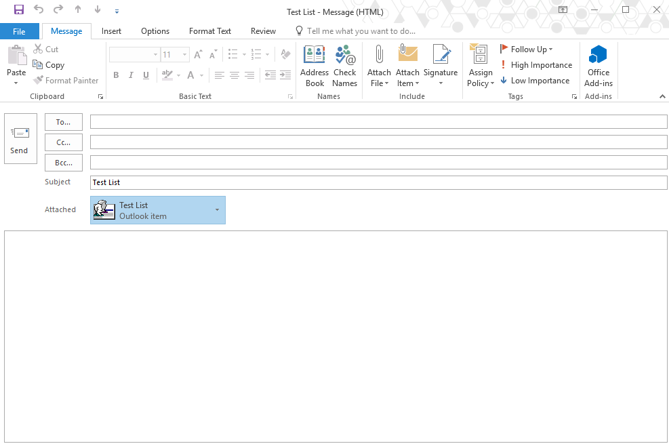Insert a Signature

(441, 64)
